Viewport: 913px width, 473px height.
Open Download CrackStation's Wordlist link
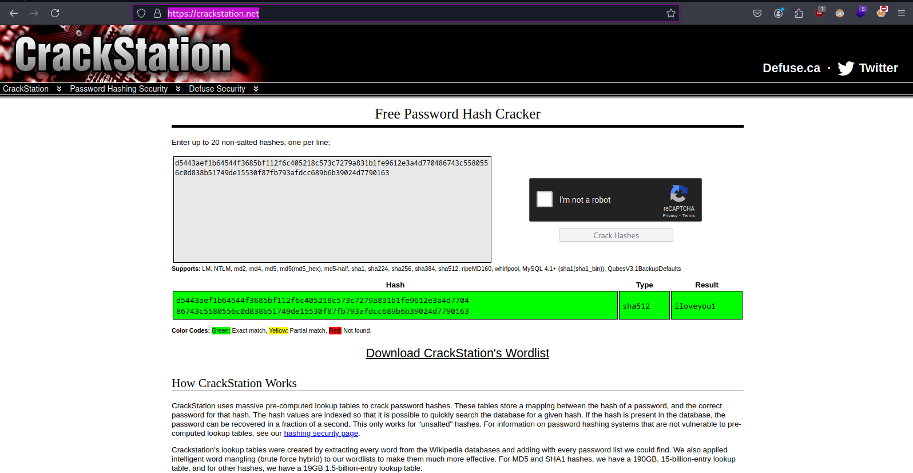point(458,353)
